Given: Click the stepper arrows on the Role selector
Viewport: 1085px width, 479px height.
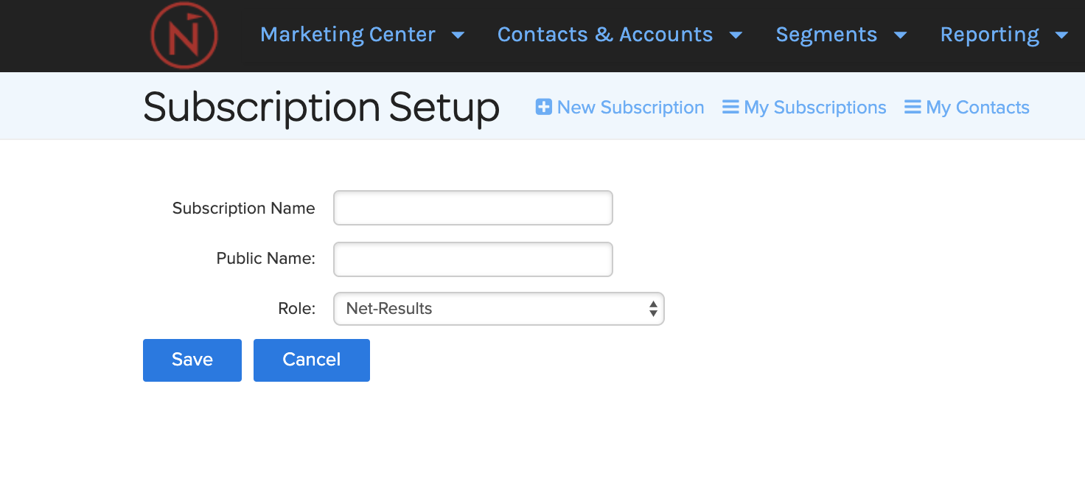Looking at the screenshot, I should pos(653,309).
